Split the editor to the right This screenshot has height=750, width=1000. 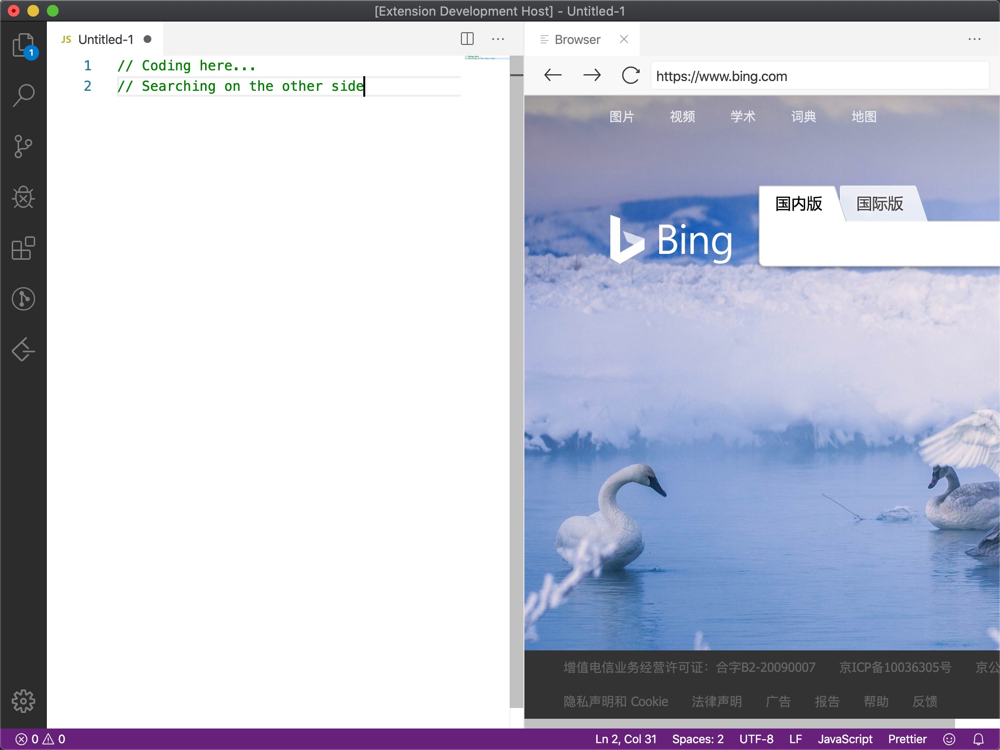467,39
